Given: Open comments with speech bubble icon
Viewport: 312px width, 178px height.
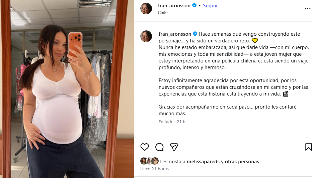Looking at the screenshot, I should click(x=159, y=147).
